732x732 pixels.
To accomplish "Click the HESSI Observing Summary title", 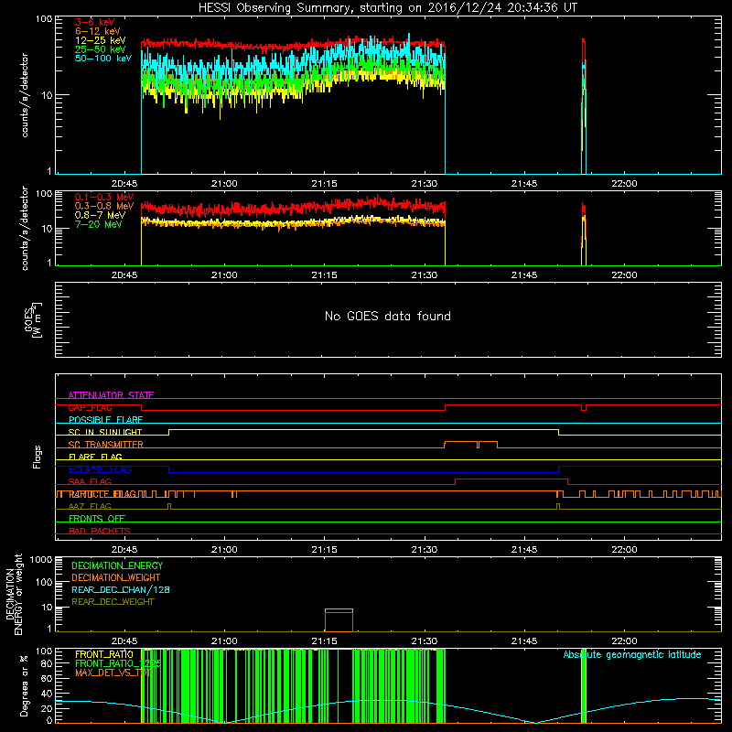I will (387, 8).
